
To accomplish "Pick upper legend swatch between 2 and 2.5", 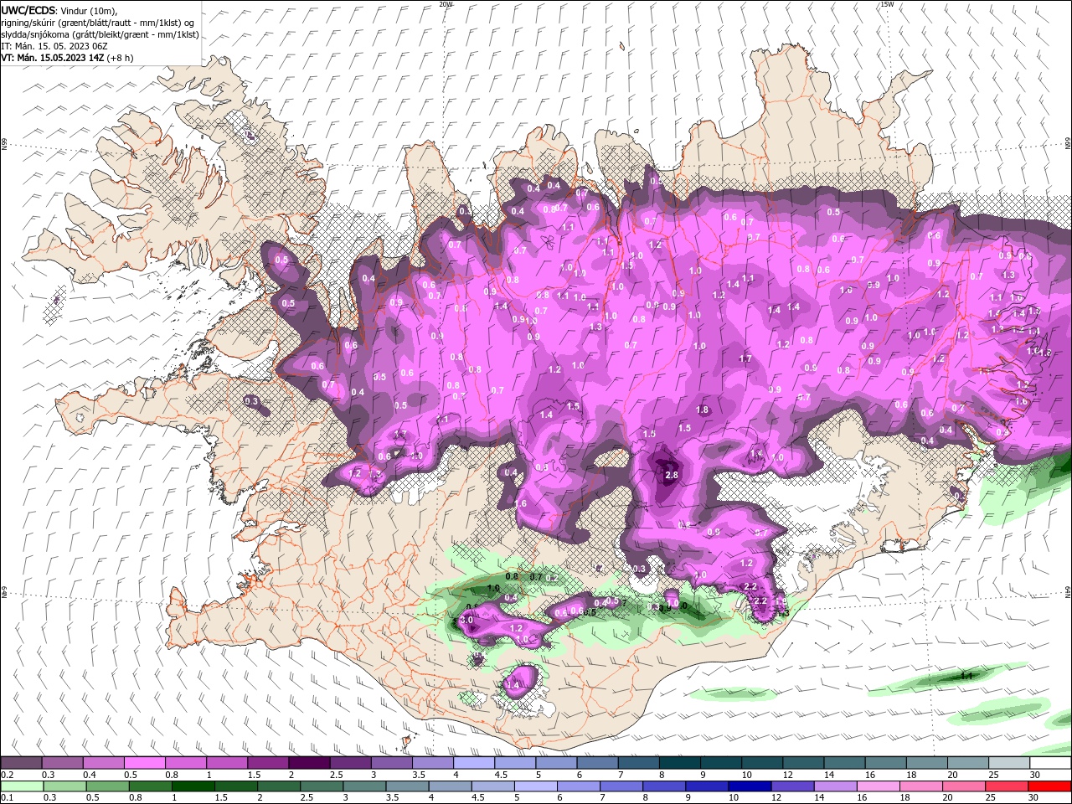I will pos(310,763).
